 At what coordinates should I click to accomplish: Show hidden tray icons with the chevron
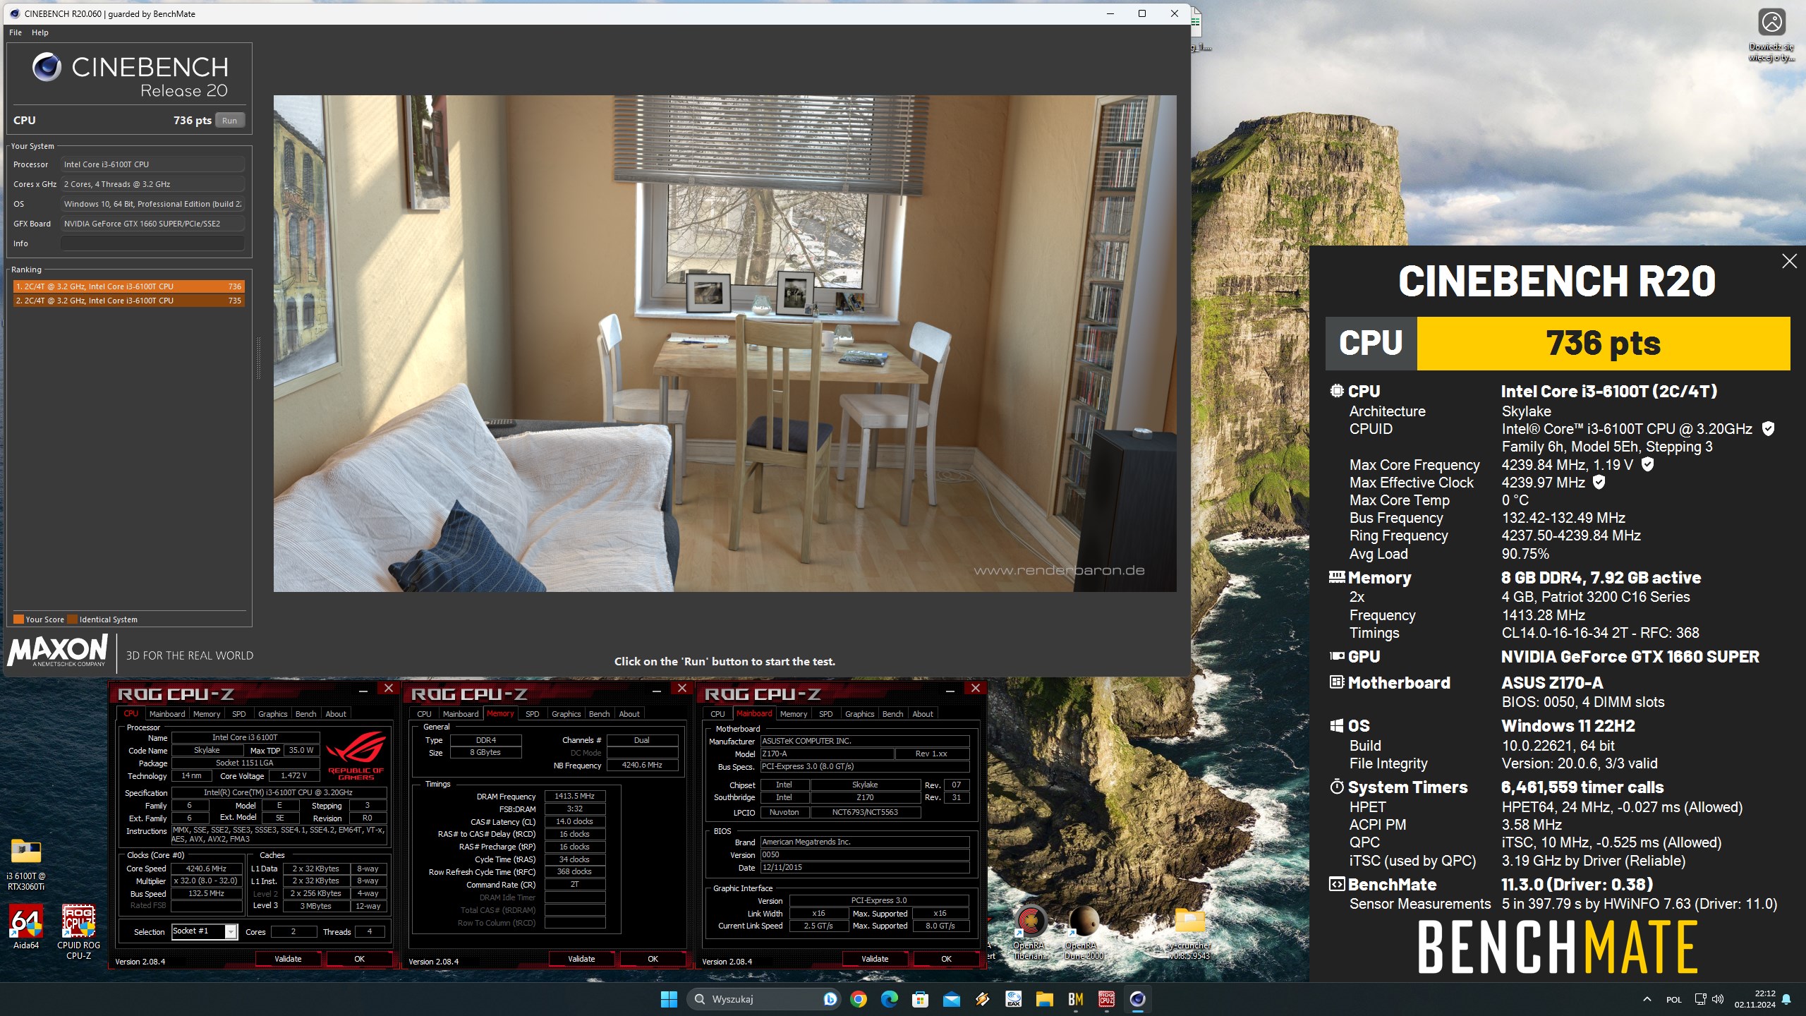(x=1647, y=999)
